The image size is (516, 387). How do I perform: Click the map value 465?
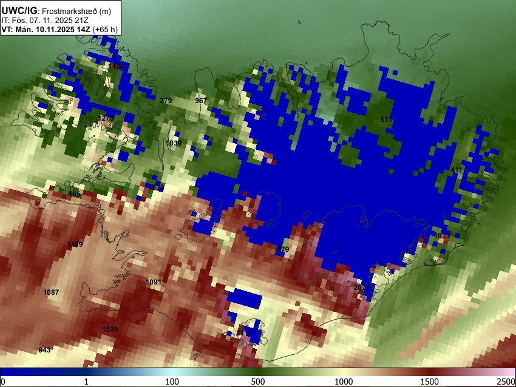(x=74, y=194)
